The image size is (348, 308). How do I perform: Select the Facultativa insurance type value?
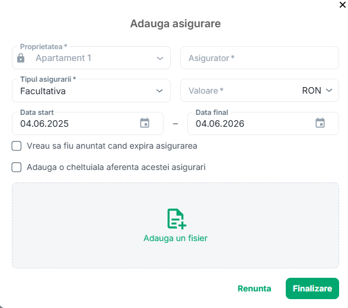point(43,91)
